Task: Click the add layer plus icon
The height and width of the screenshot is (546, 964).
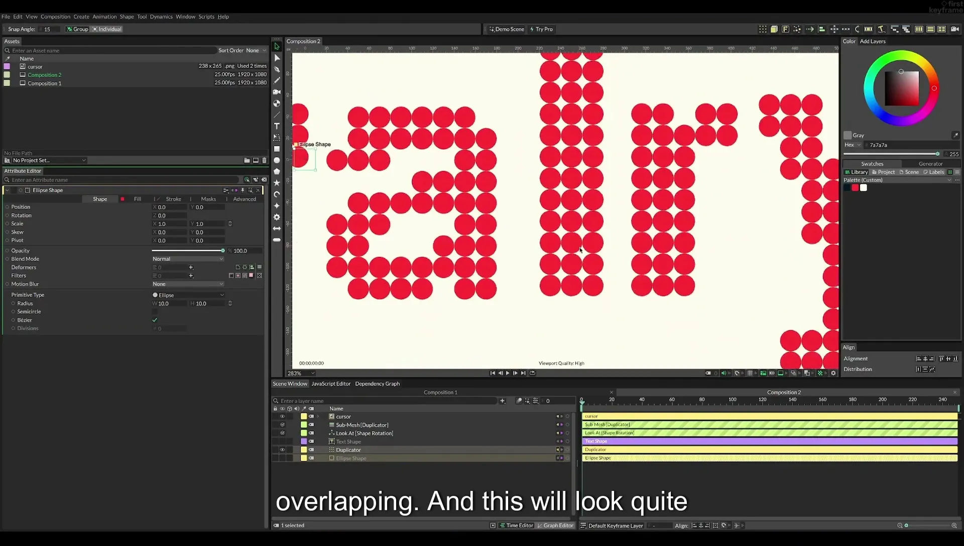Action: (x=502, y=401)
